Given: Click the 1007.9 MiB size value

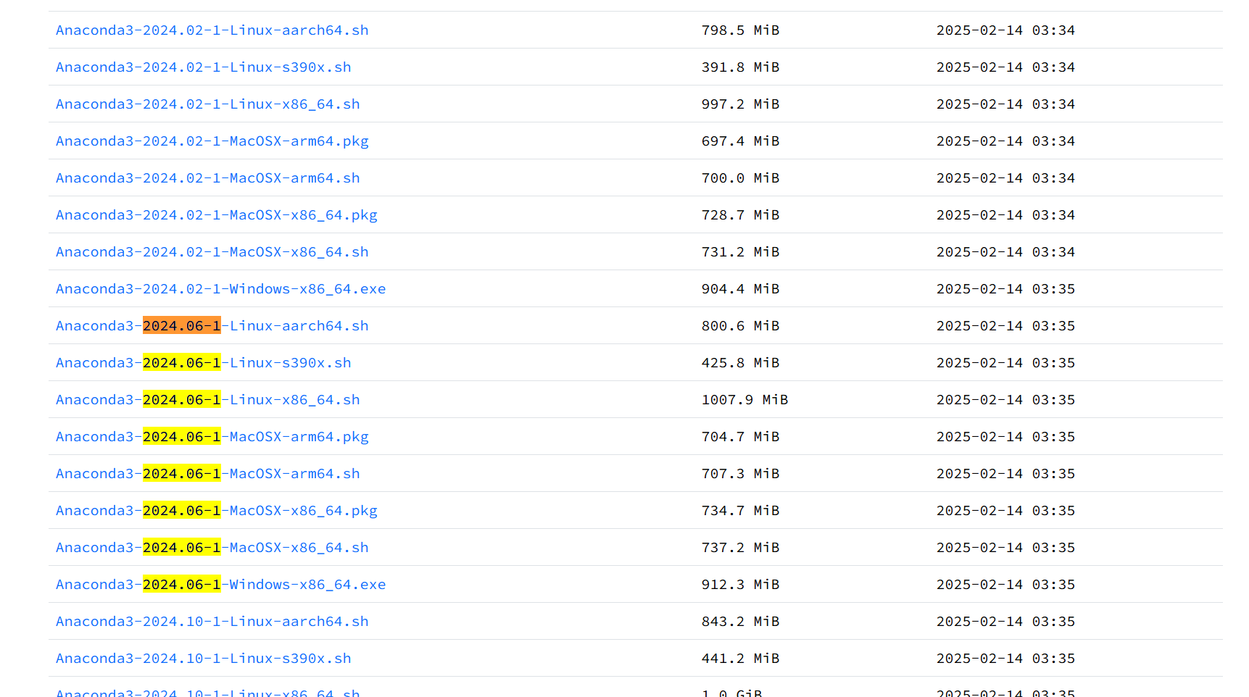Looking at the screenshot, I should point(745,400).
